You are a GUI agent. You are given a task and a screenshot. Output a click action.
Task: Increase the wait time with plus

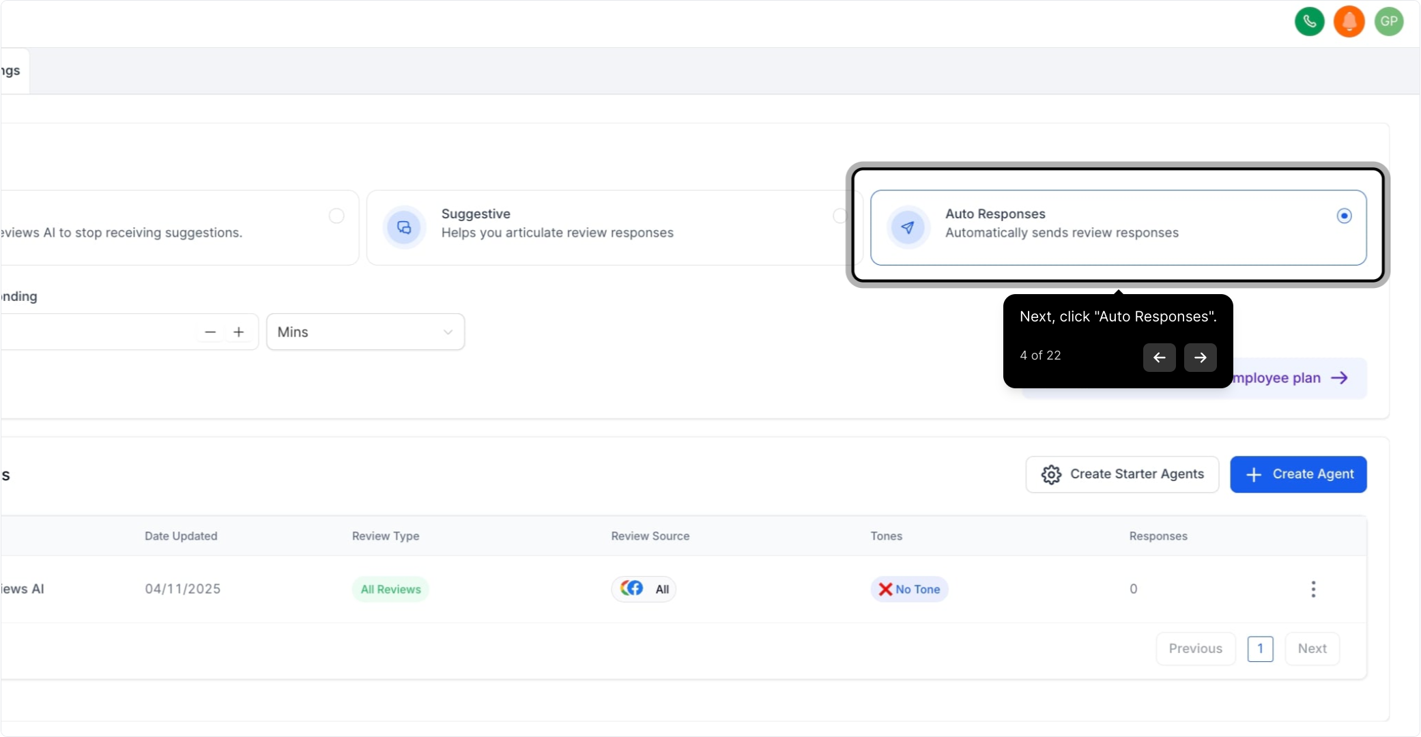238,332
